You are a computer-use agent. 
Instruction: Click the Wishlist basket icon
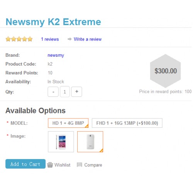50,165
